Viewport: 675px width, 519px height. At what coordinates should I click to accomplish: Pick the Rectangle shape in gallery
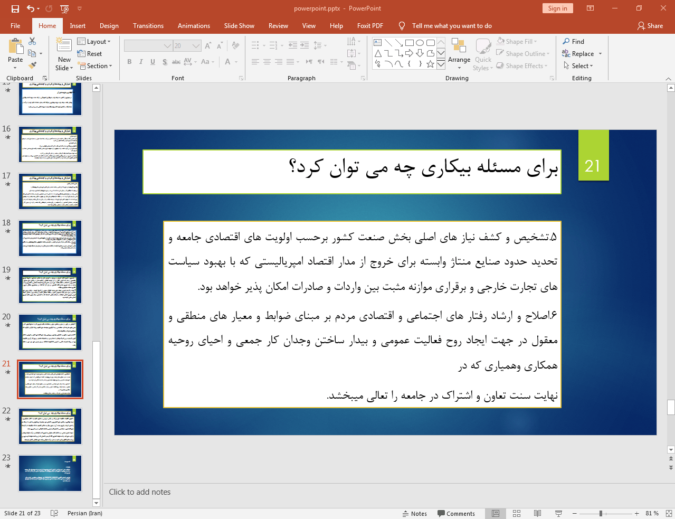[409, 43]
